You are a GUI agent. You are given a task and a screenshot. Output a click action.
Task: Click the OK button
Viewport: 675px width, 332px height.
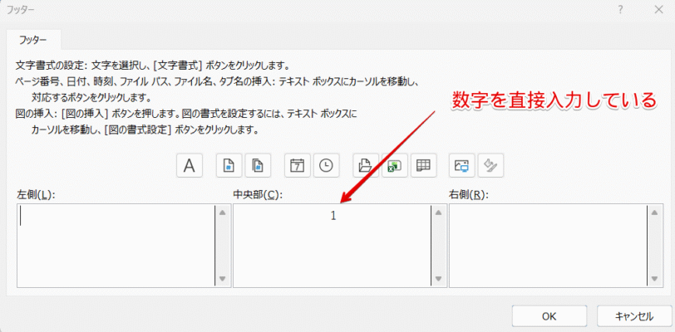[549, 316]
